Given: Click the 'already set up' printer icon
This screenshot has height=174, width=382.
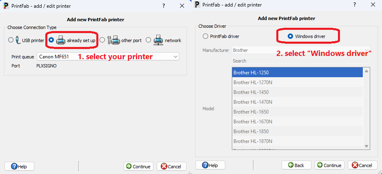Looking at the screenshot, I should pos(61,40).
